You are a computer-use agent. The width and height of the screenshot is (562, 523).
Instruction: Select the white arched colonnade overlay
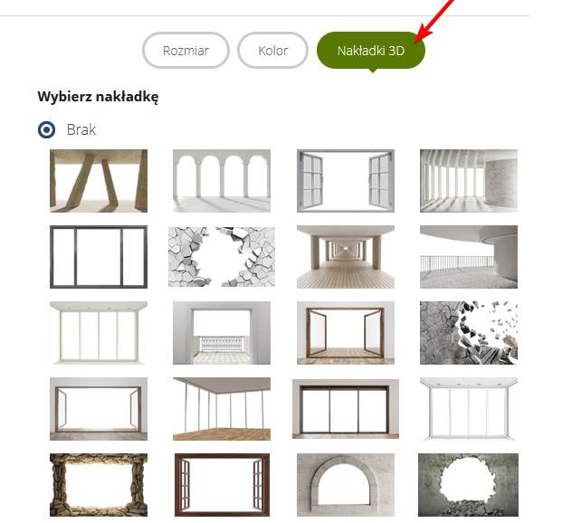point(222,181)
